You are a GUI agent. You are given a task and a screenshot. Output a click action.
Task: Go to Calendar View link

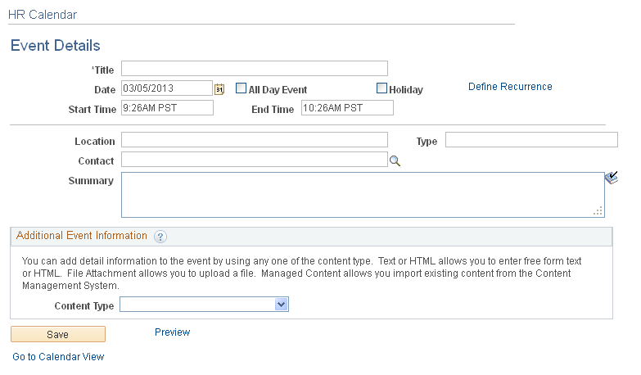coord(58,357)
